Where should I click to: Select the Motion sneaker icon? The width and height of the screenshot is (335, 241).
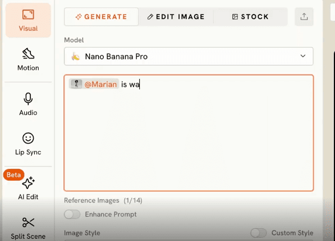(28, 54)
